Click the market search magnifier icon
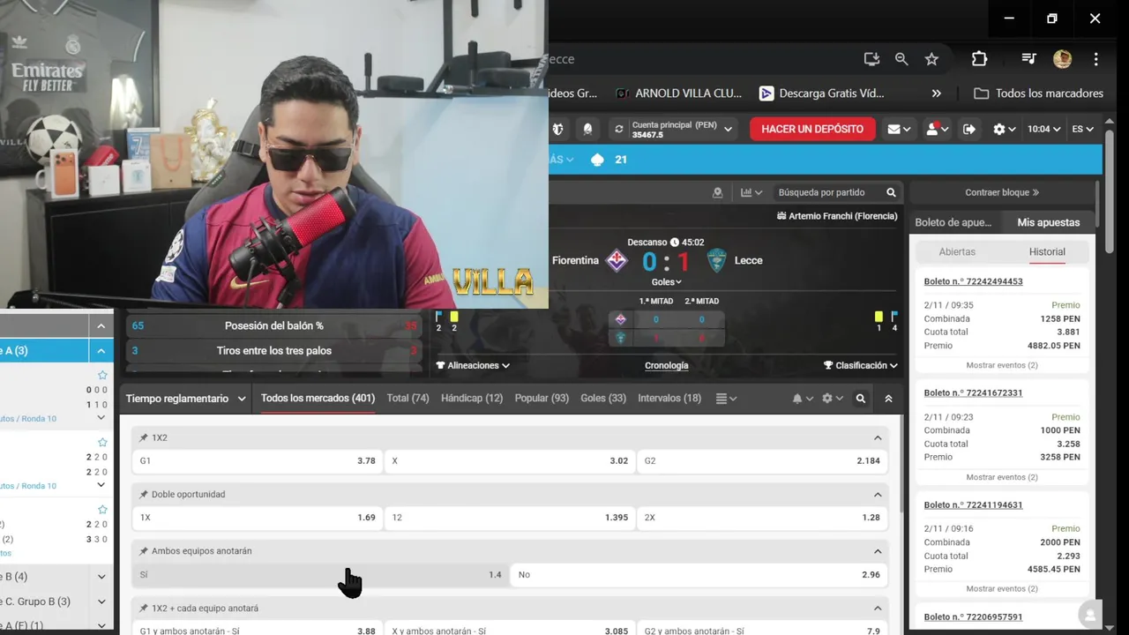Viewport: 1129px width, 635px height. [x=861, y=399]
